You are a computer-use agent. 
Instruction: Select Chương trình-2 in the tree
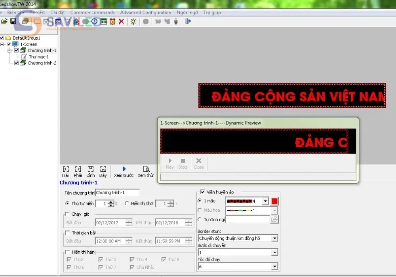(x=42, y=63)
